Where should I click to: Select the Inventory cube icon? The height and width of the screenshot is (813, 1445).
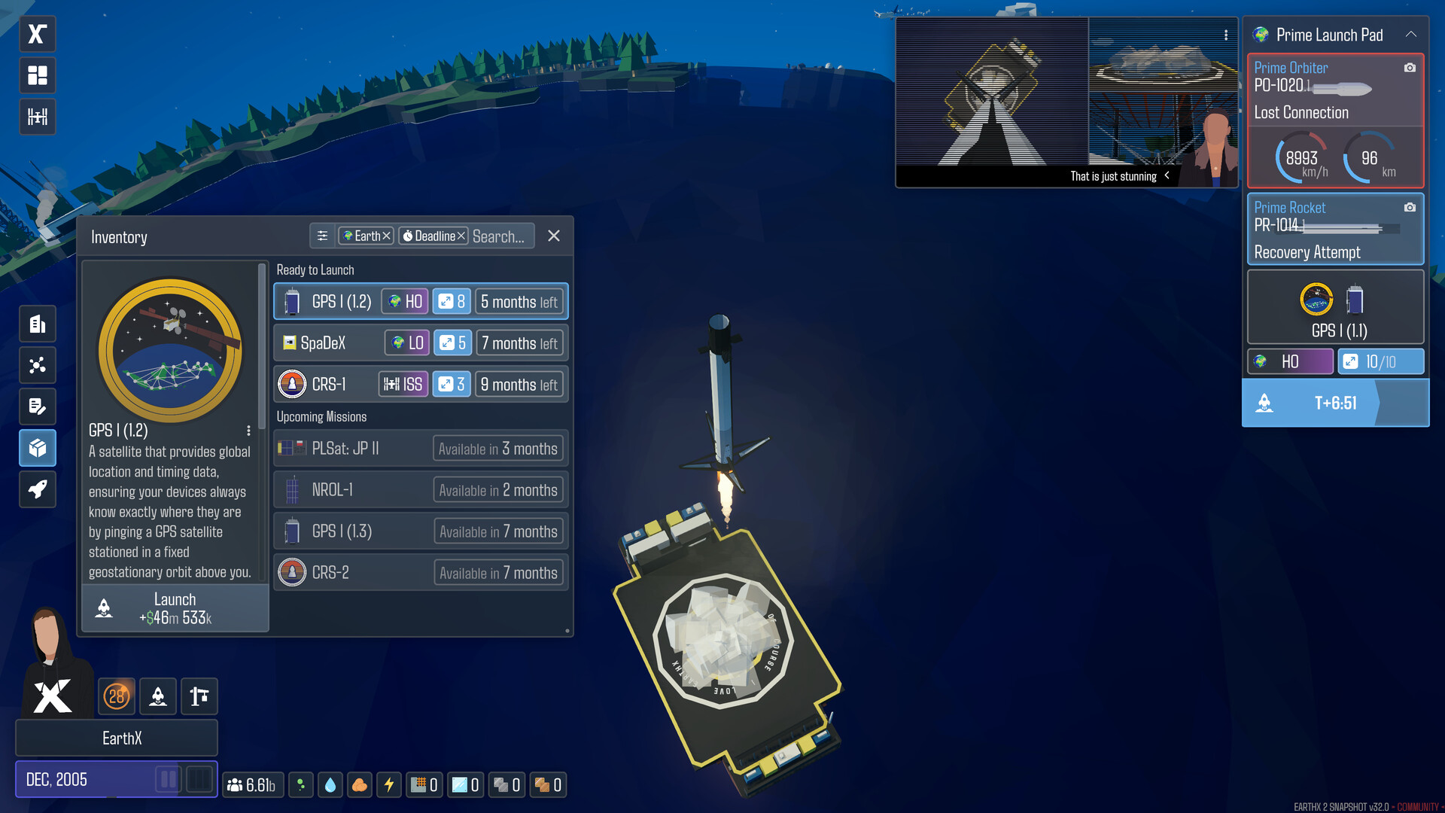click(37, 449)
